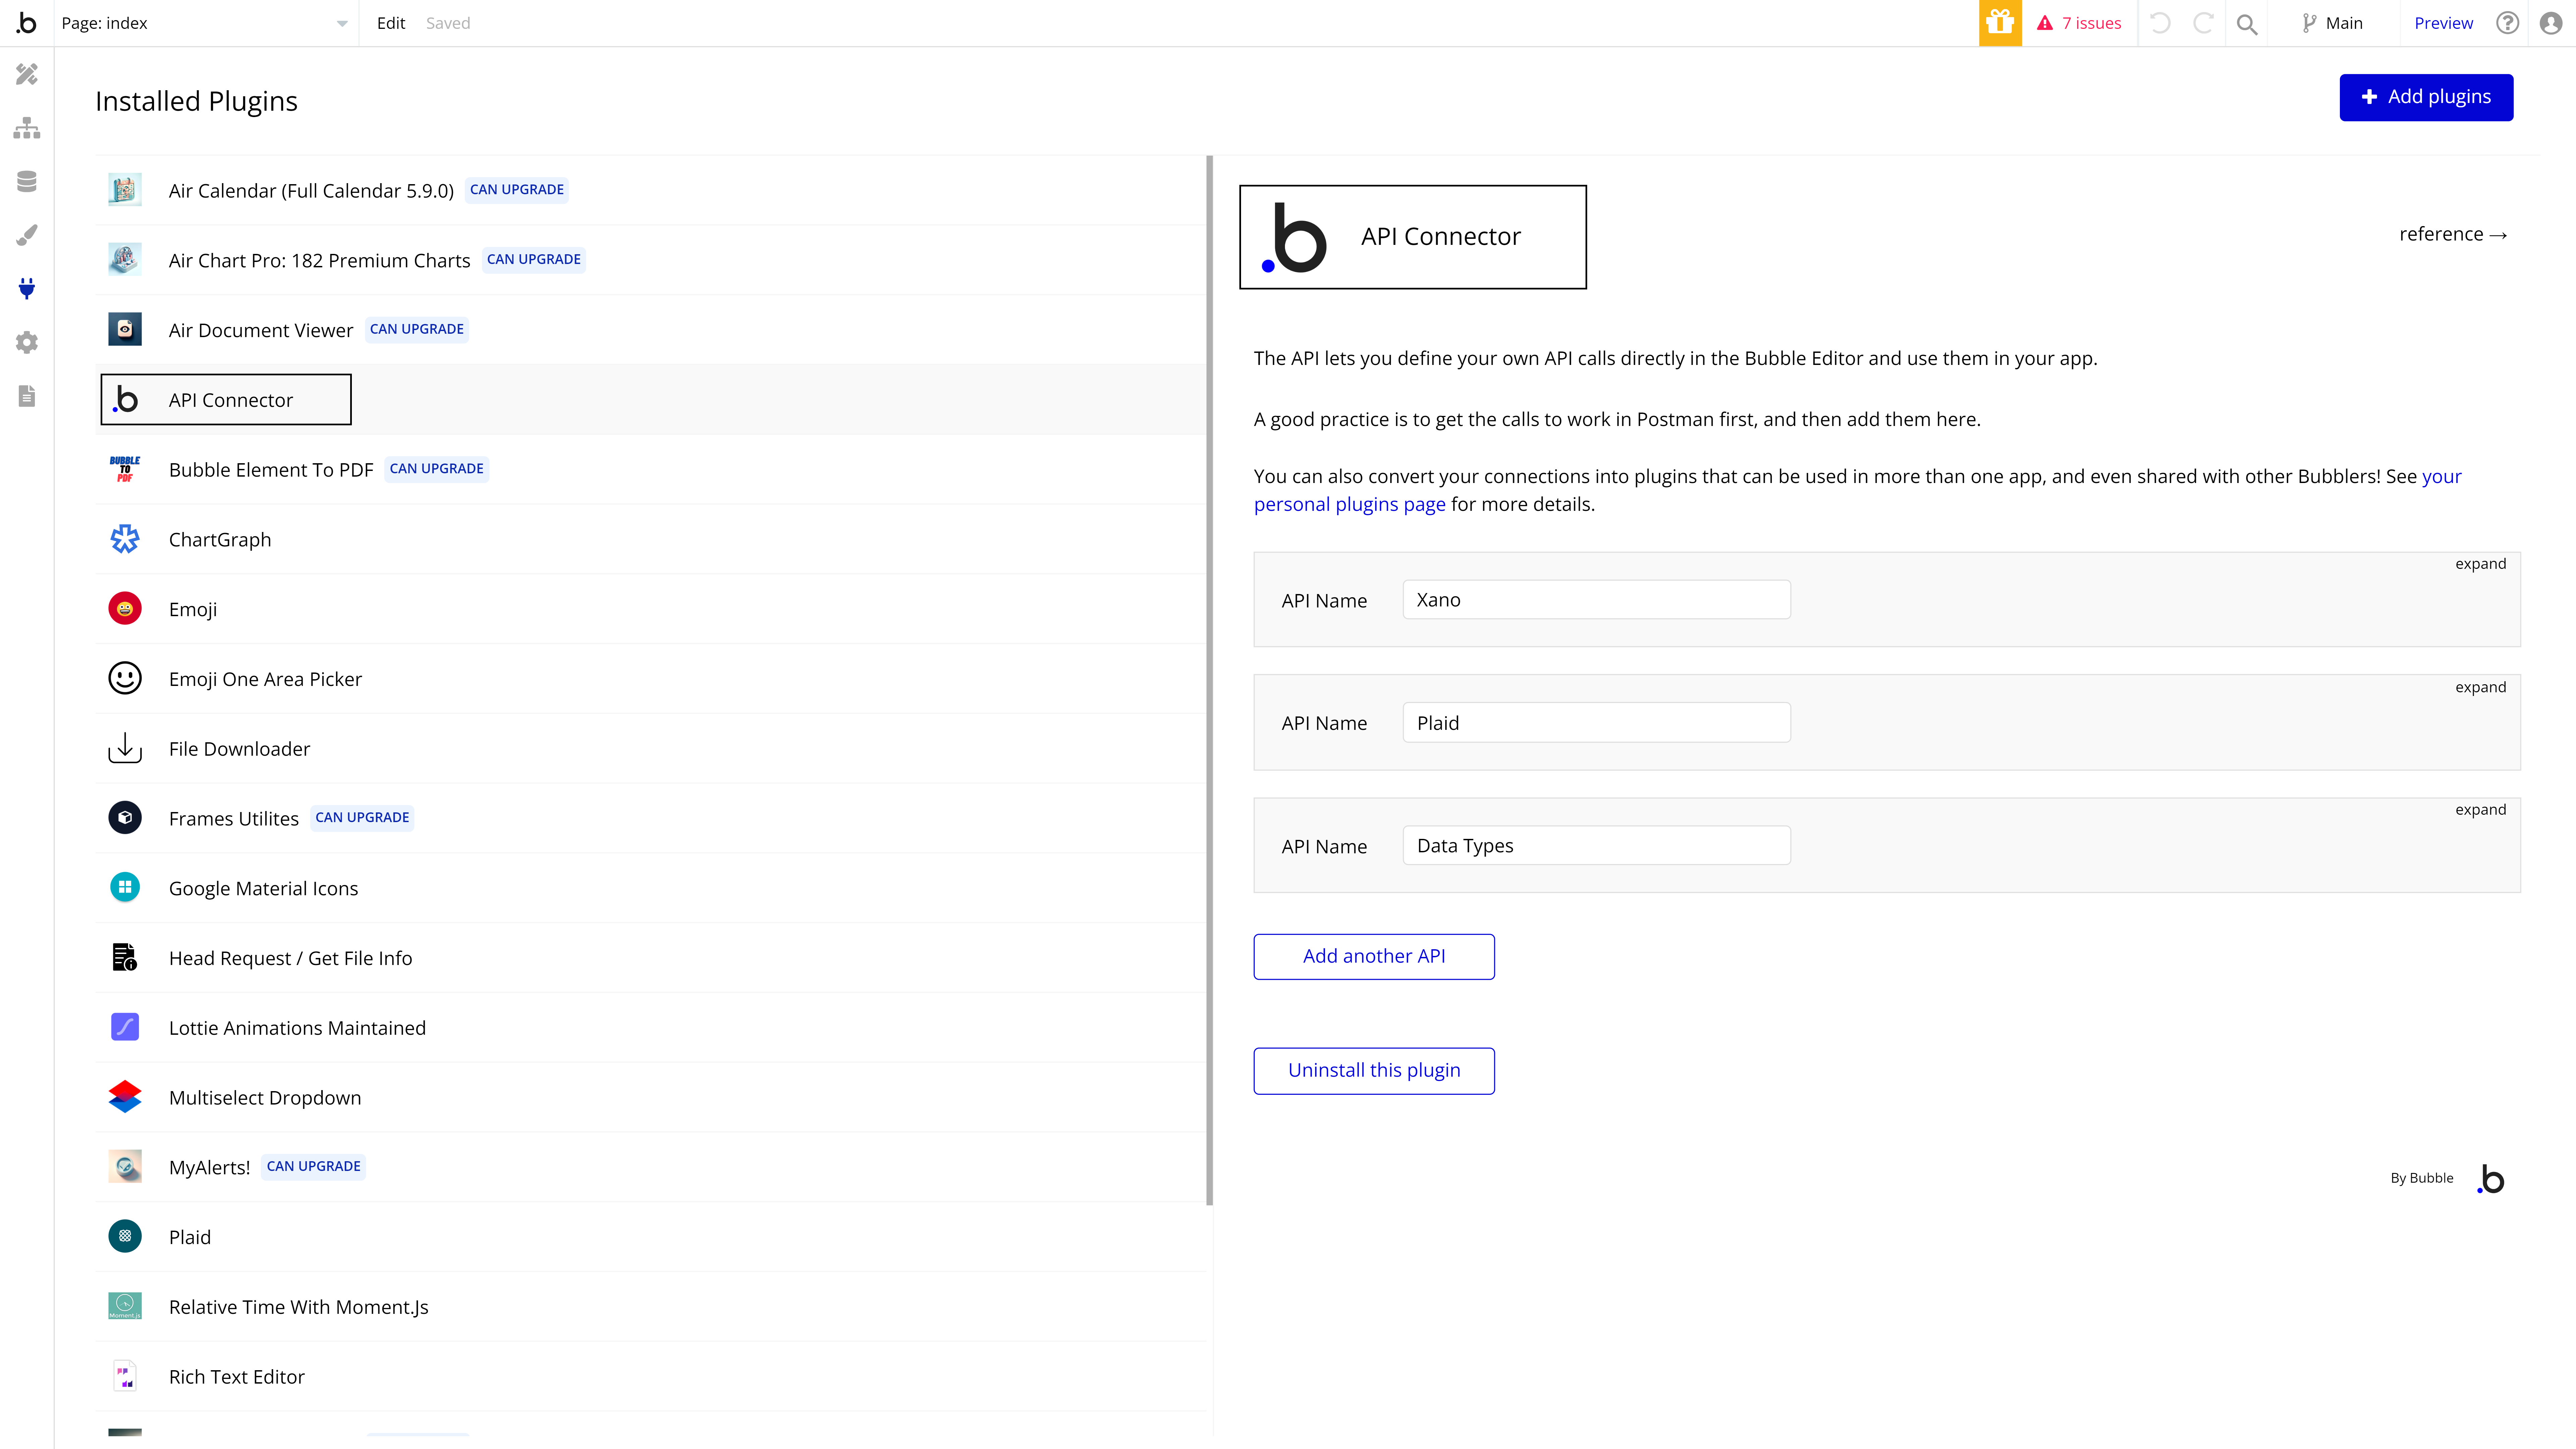
Task: Click the Google Material Icons plugin icon
Action: [125, 887]
